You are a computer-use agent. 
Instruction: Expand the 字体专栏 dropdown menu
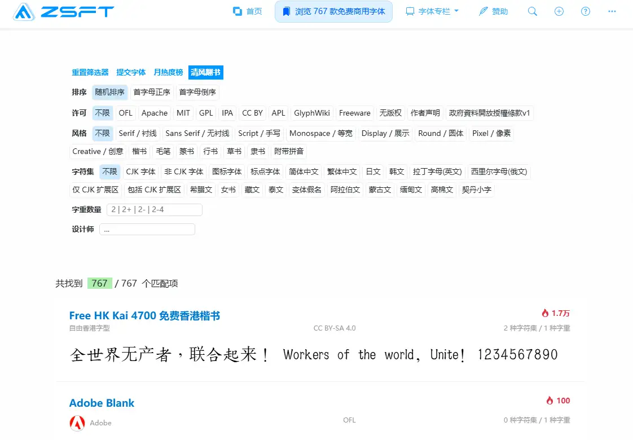tap(433, 11)
